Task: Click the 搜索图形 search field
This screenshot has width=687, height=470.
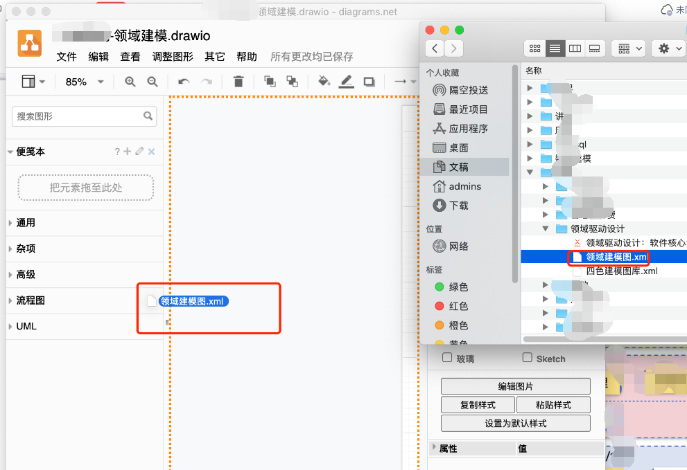Action: (x=84, y=116)
